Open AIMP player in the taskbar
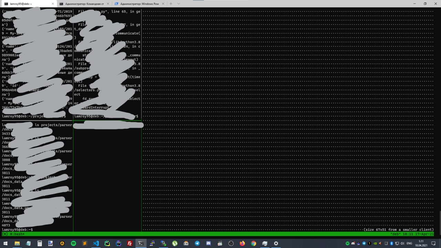The height and width of the screenshot is (248, 441). pos(62,243)
